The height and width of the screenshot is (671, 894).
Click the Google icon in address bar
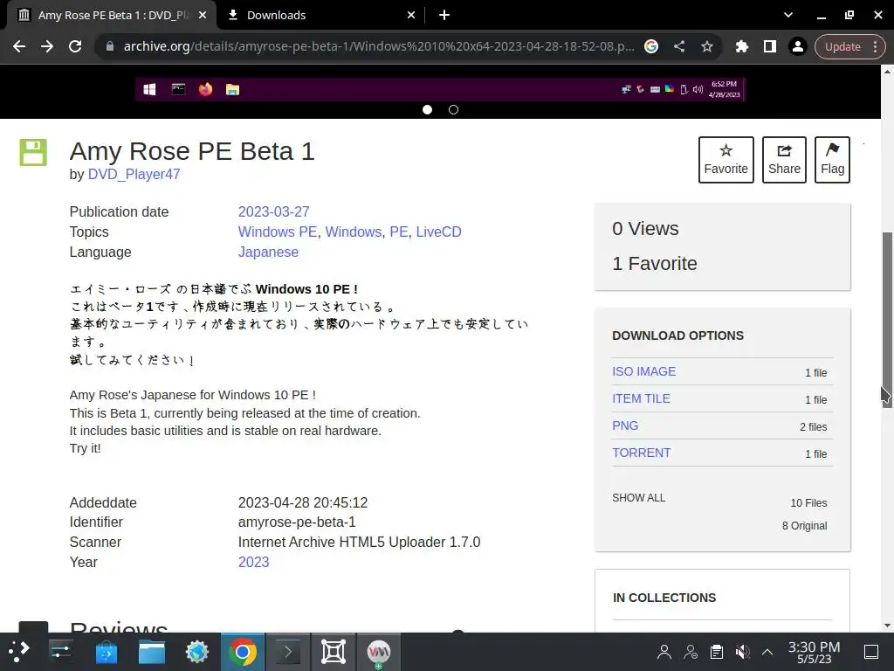(x=651, y=46)
